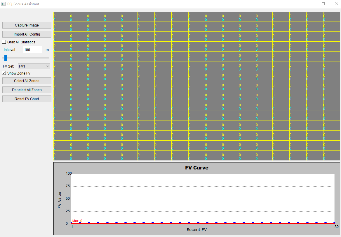This screenshot has height=237, width=341.
Task: Click the red Max: 0 label on chart
Action: click(x=77, y=221)
